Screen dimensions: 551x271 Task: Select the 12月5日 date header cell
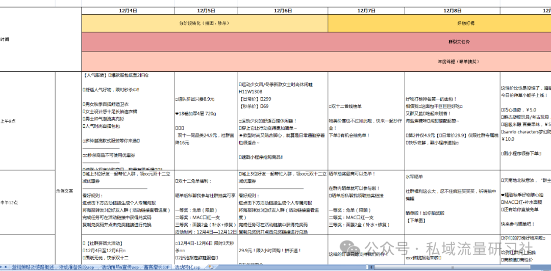(206, 11)
